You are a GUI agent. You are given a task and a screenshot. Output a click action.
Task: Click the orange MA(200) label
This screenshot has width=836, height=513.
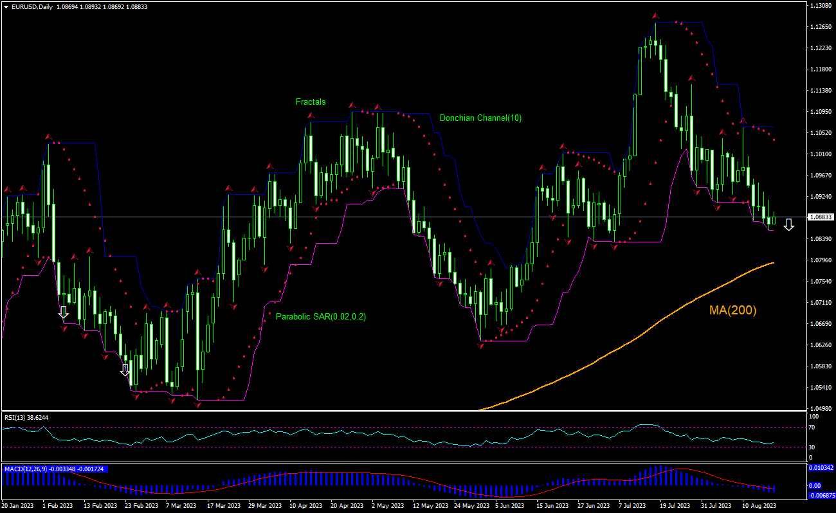coord(732,310)
